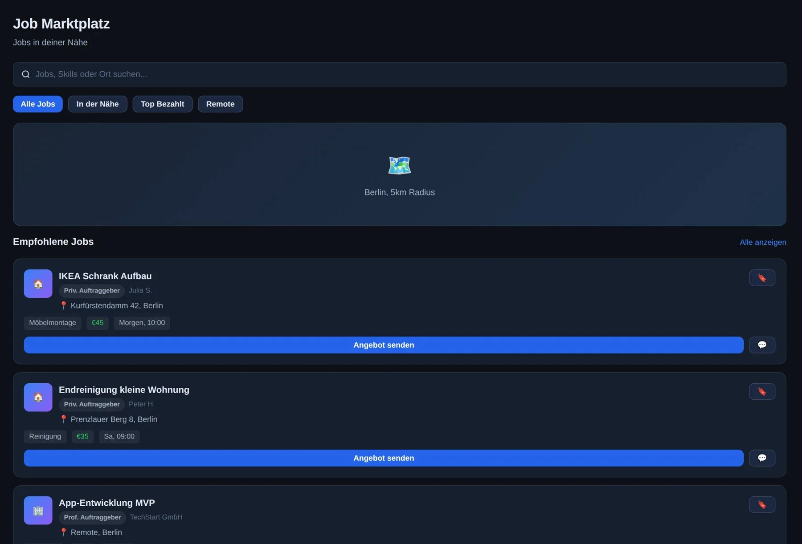Click the Möbelmontage tag
This screenshot has height=544, width=802.
(x=53, y=323)
